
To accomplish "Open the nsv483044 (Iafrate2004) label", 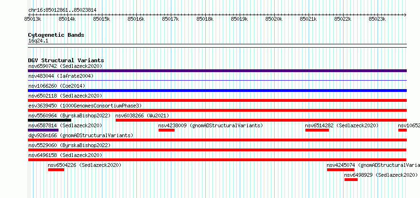I will [61, 76].
